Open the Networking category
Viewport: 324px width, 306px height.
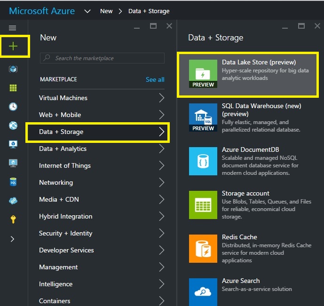pyautogui.click(x=102, y=182)
